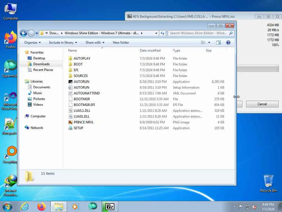Select the SOURCES folder icon
This screenshot has width=282, height=212.
point(70,76)
